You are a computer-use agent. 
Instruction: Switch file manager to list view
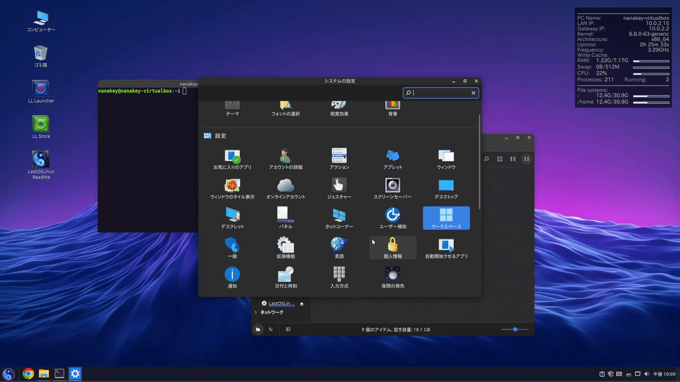pos(513,158)
